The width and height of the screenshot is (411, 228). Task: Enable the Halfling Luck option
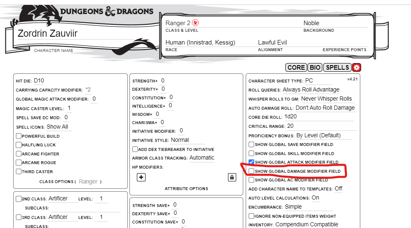pyautogui.click(x=19, y=145)
